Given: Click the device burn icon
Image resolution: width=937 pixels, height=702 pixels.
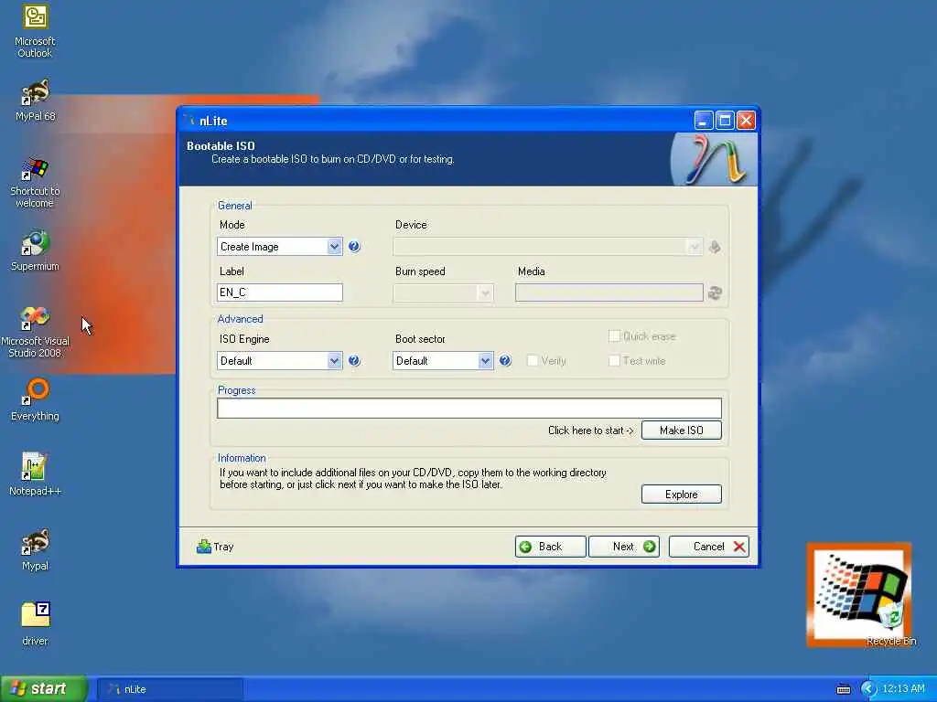Looking at the screenshot, I should click(x=715, y=247).
